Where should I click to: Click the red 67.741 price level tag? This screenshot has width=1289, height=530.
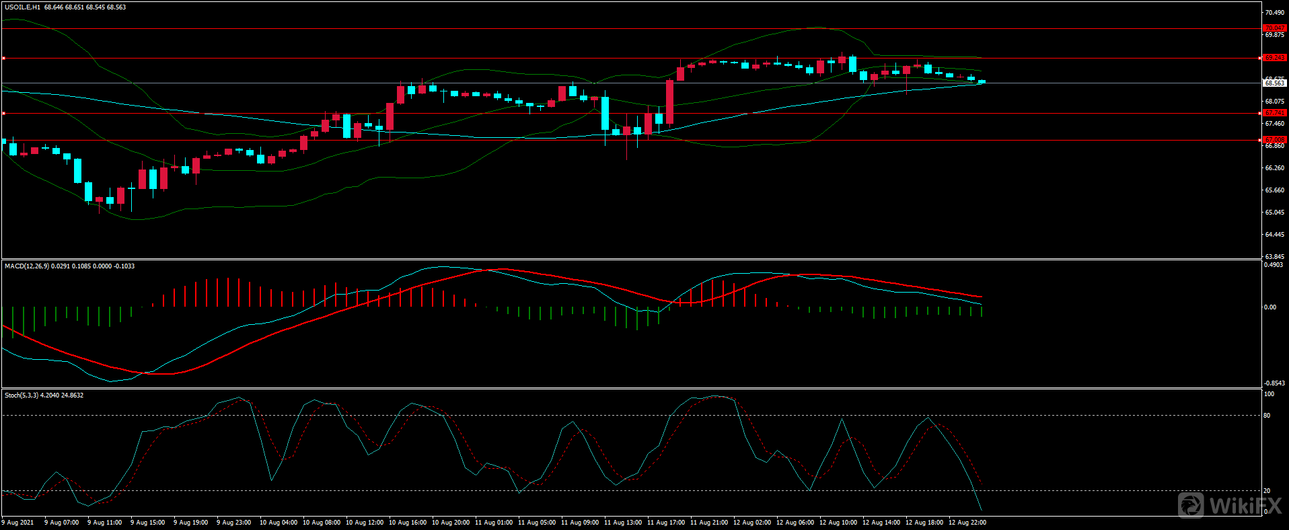(1274, 113)
